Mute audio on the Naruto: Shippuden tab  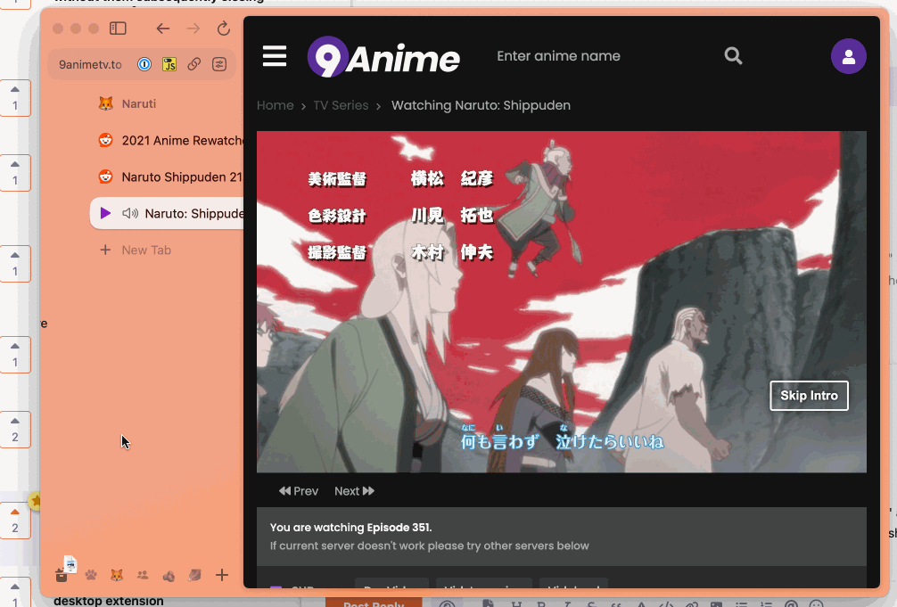click(130, 213)
